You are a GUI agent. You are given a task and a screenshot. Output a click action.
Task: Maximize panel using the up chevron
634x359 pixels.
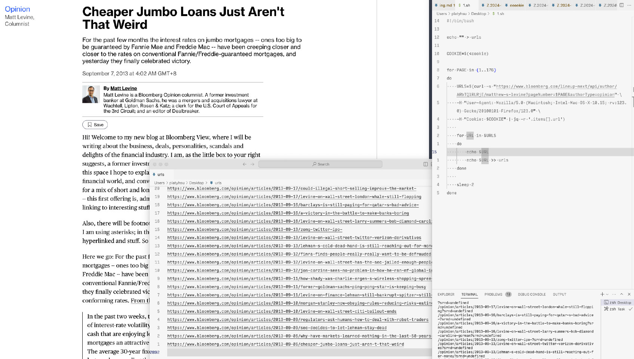pos(622,294)
